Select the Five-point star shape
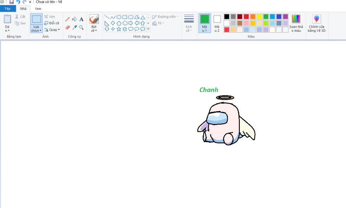Screen dimensions: 346x208 pos(119,29)
